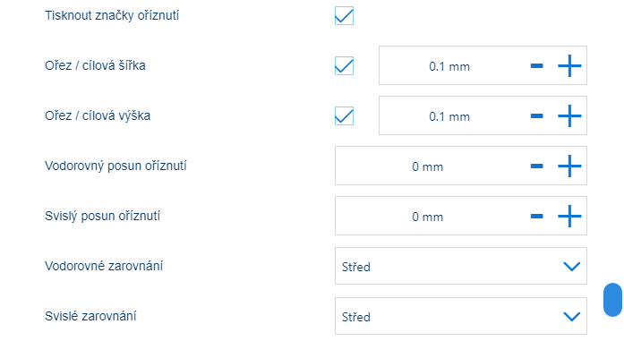
Task: Click the Svislý posun oříznutí 0 mm field
Action: [427, 217]
